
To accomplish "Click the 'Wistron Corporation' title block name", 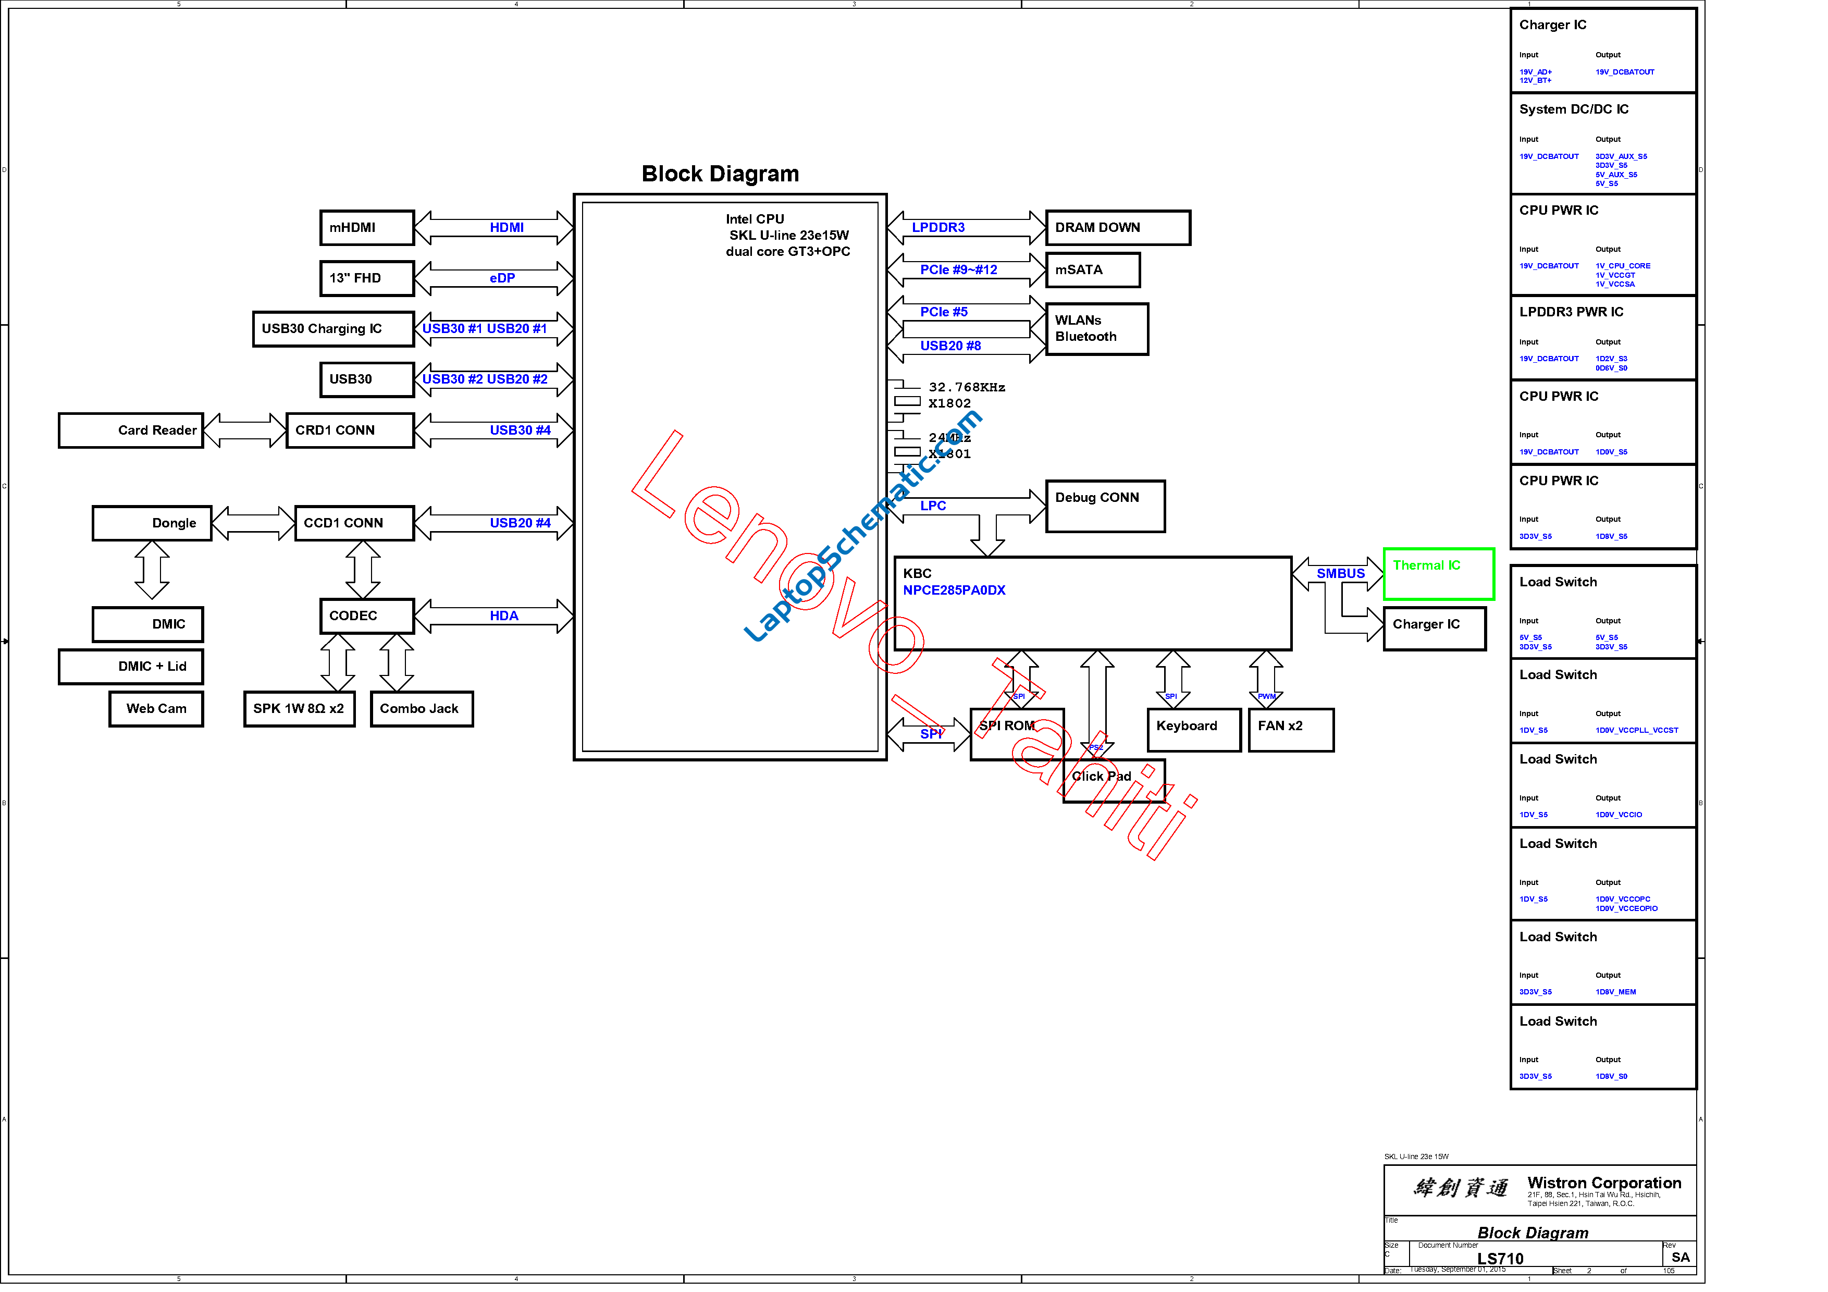I will click(x=1603, y=1183).
